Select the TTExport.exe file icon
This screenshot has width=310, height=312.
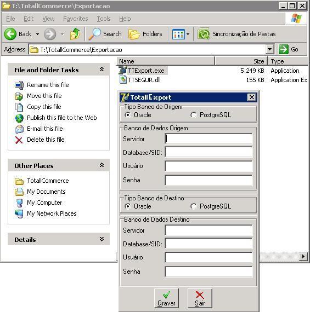[x=123, y=70]
